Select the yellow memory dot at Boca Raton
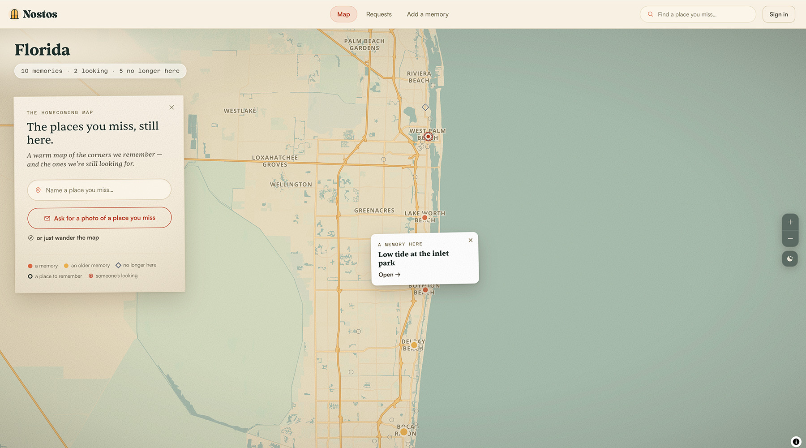 pyautogui.click(x=404, y=432)
